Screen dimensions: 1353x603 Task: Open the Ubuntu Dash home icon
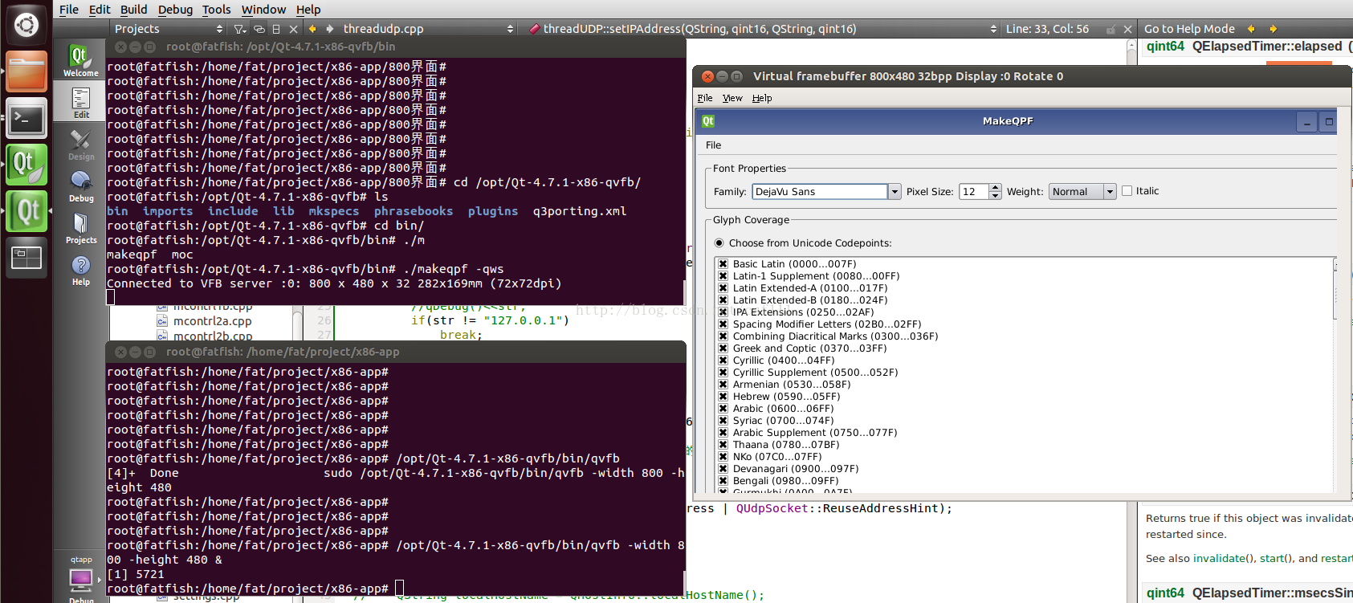point(26,25)
